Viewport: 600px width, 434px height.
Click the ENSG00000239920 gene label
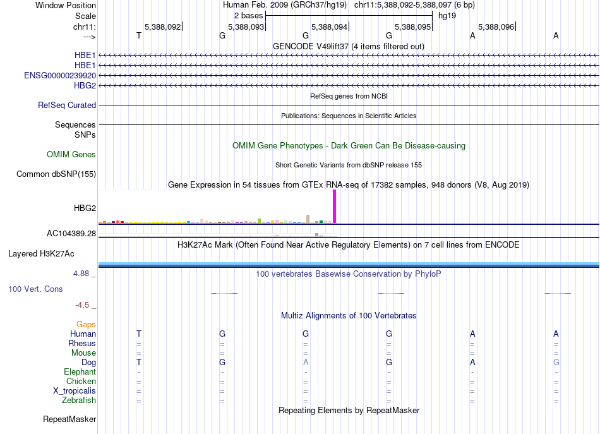pyautogui.click(x=60, y=75)
